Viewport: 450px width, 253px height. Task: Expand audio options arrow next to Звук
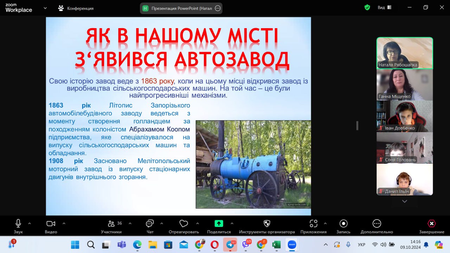pos(30,223)
